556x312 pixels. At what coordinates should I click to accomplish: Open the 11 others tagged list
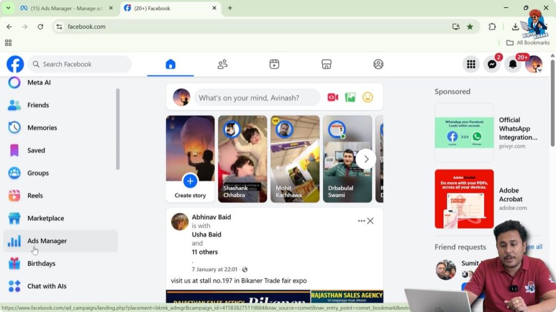coord(205,252)
